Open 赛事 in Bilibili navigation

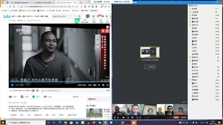tap(46, 16)
